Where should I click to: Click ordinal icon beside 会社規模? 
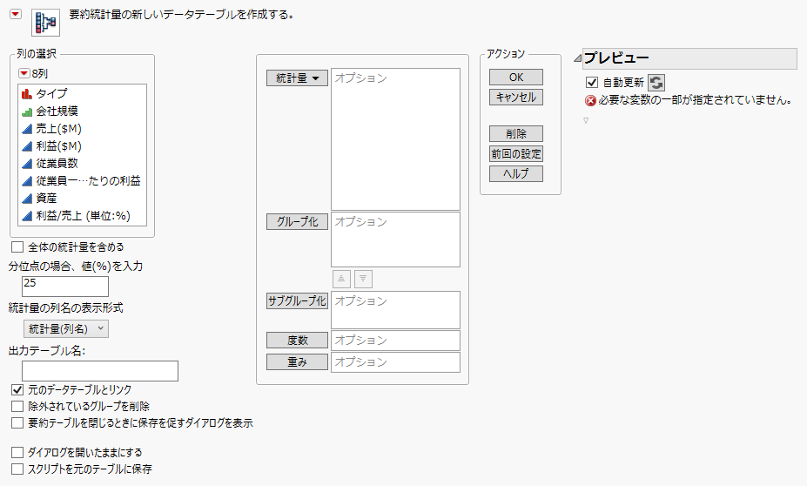[27, 111]
